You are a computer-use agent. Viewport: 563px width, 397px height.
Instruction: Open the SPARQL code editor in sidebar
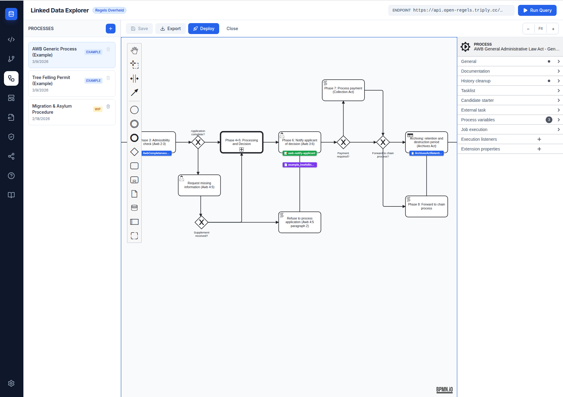pos(11,39)
